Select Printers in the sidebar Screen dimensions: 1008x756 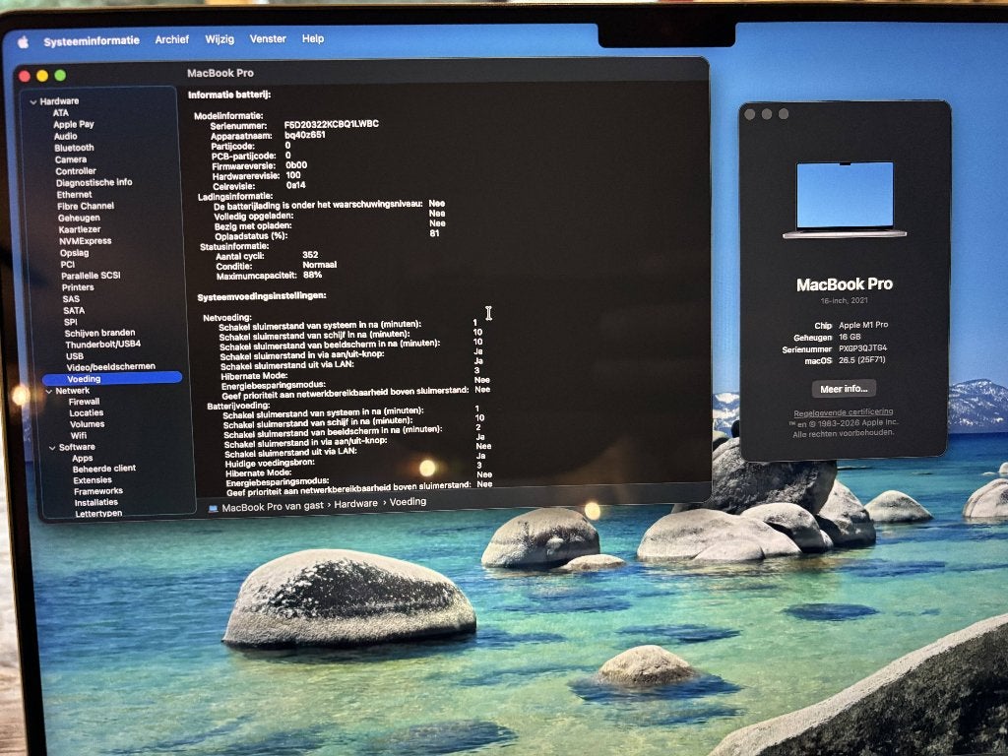click(78, 287)
